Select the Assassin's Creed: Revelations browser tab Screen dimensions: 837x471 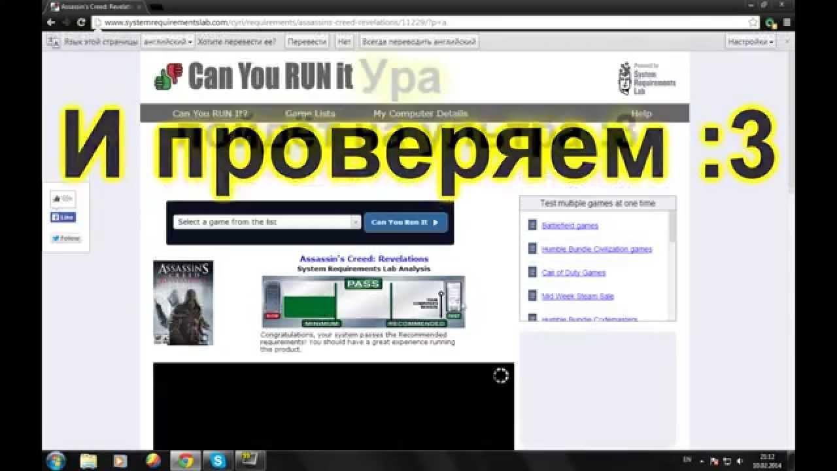click(x=95, y=7)
